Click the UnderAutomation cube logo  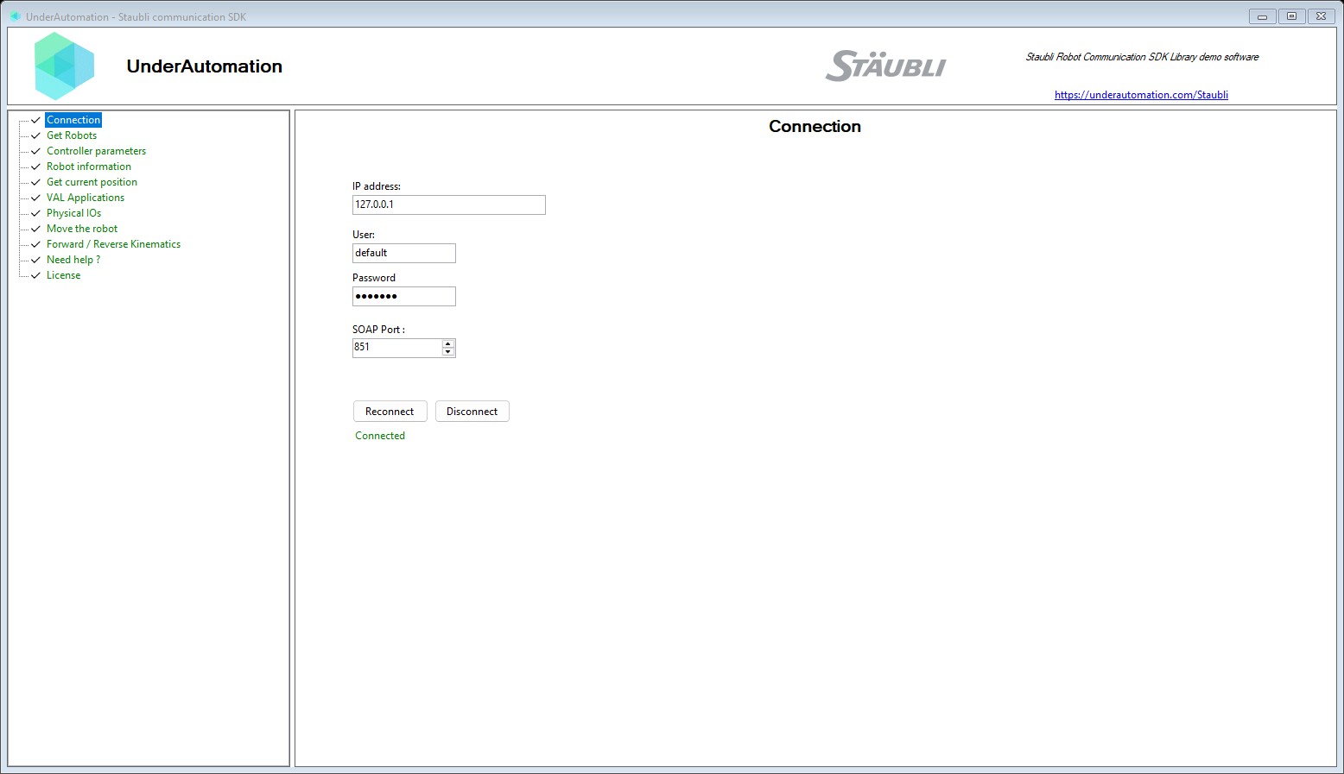coord(64,66)
